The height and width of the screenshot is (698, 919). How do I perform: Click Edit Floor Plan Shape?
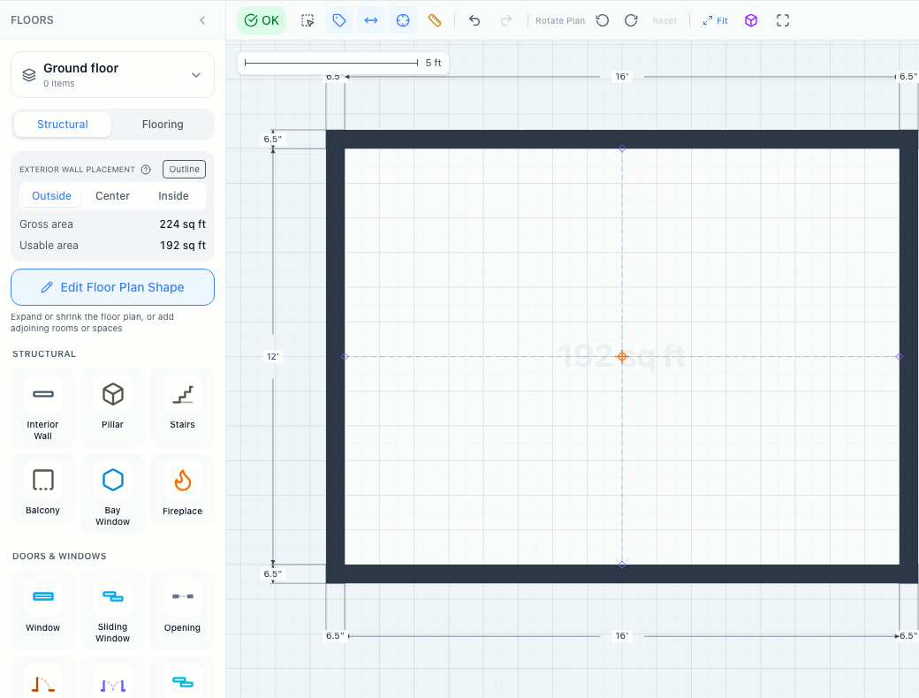[x=112, y=287]
